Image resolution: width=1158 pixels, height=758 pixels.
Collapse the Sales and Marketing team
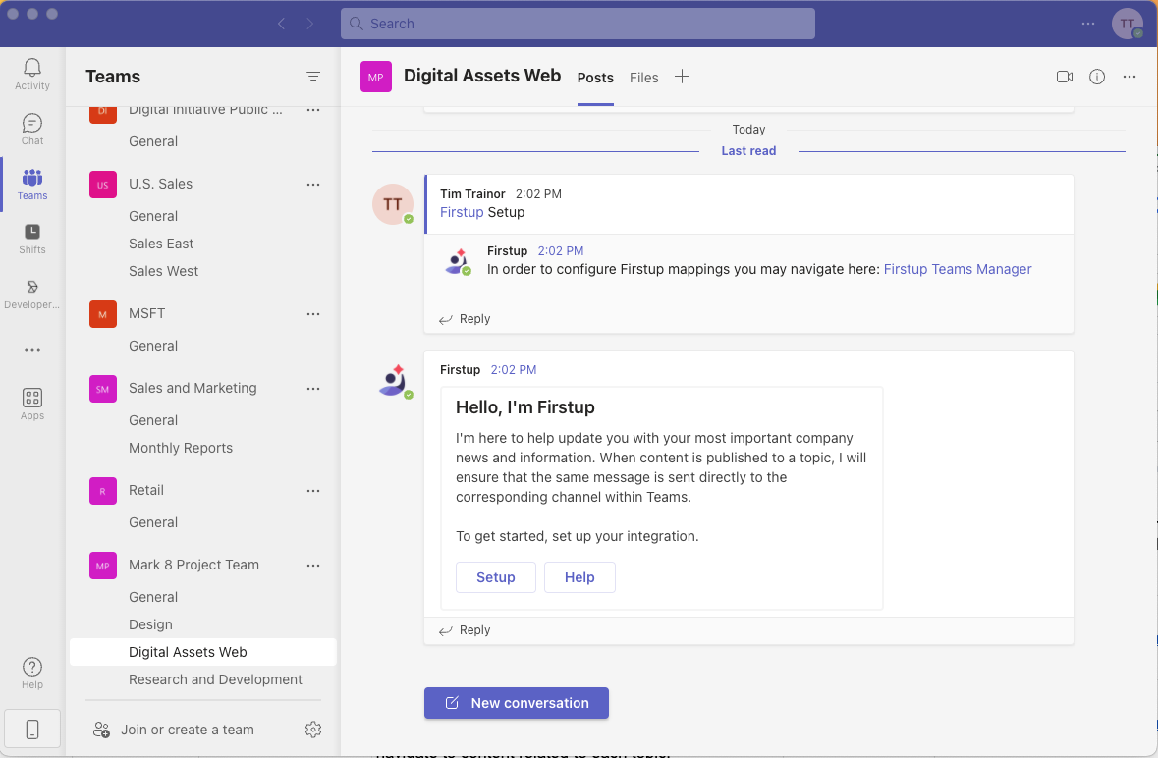[193, 388]
